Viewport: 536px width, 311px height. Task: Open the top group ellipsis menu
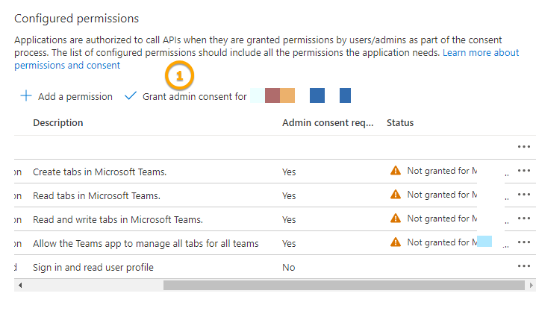pyautogui.click(x=523, y=147)
